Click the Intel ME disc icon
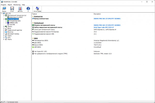Image resolution: width=155 pixels, height=103 pixels. (8, 25)
